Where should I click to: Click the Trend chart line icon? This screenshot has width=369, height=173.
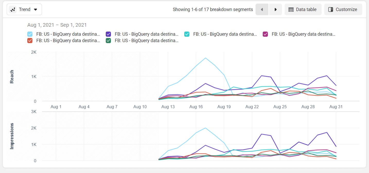point(13,9)
